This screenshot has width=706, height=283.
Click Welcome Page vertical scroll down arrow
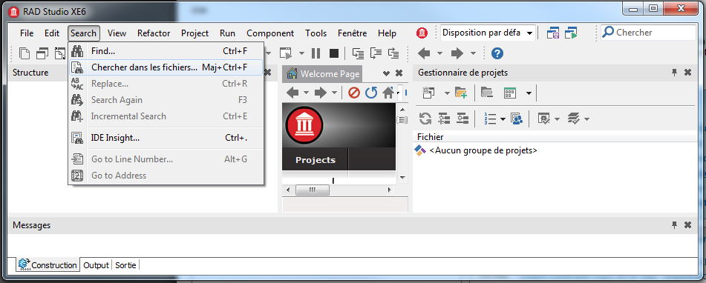click(402, 178)
